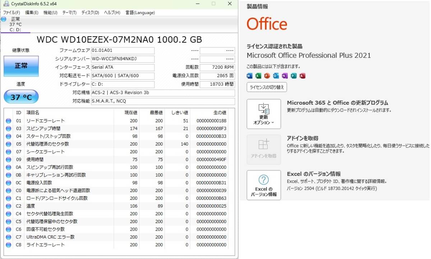Open the テーマ(T) menu

[69, 13]
